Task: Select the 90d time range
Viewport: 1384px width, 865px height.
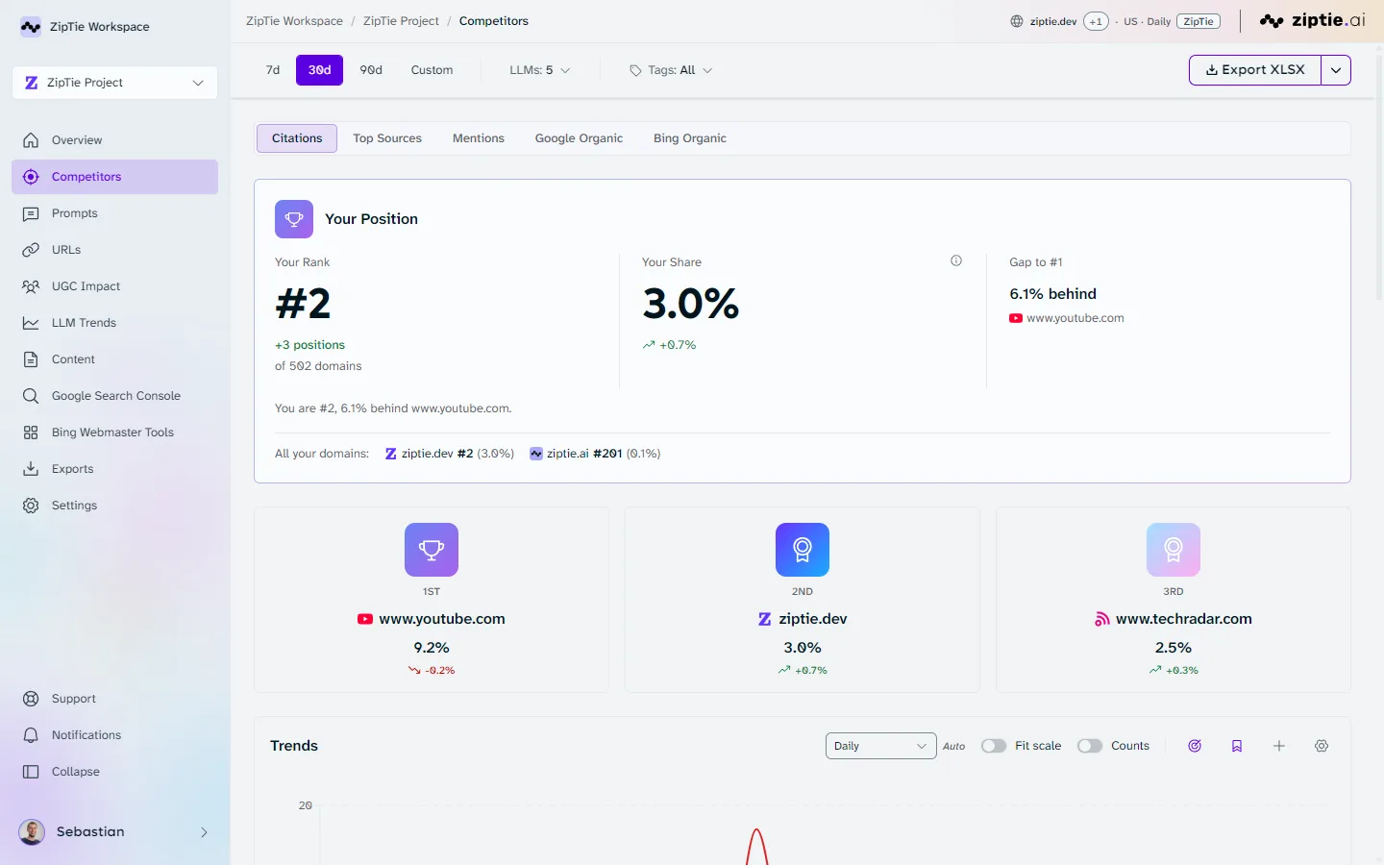Action: (x=371, y=70)
